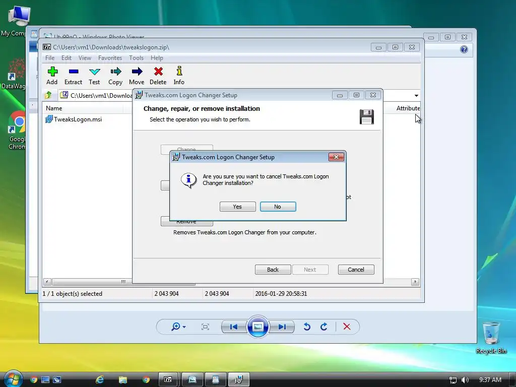
Task: Click the volume icon in system tray
Action: pyautogui.click(x=465, y=380)
